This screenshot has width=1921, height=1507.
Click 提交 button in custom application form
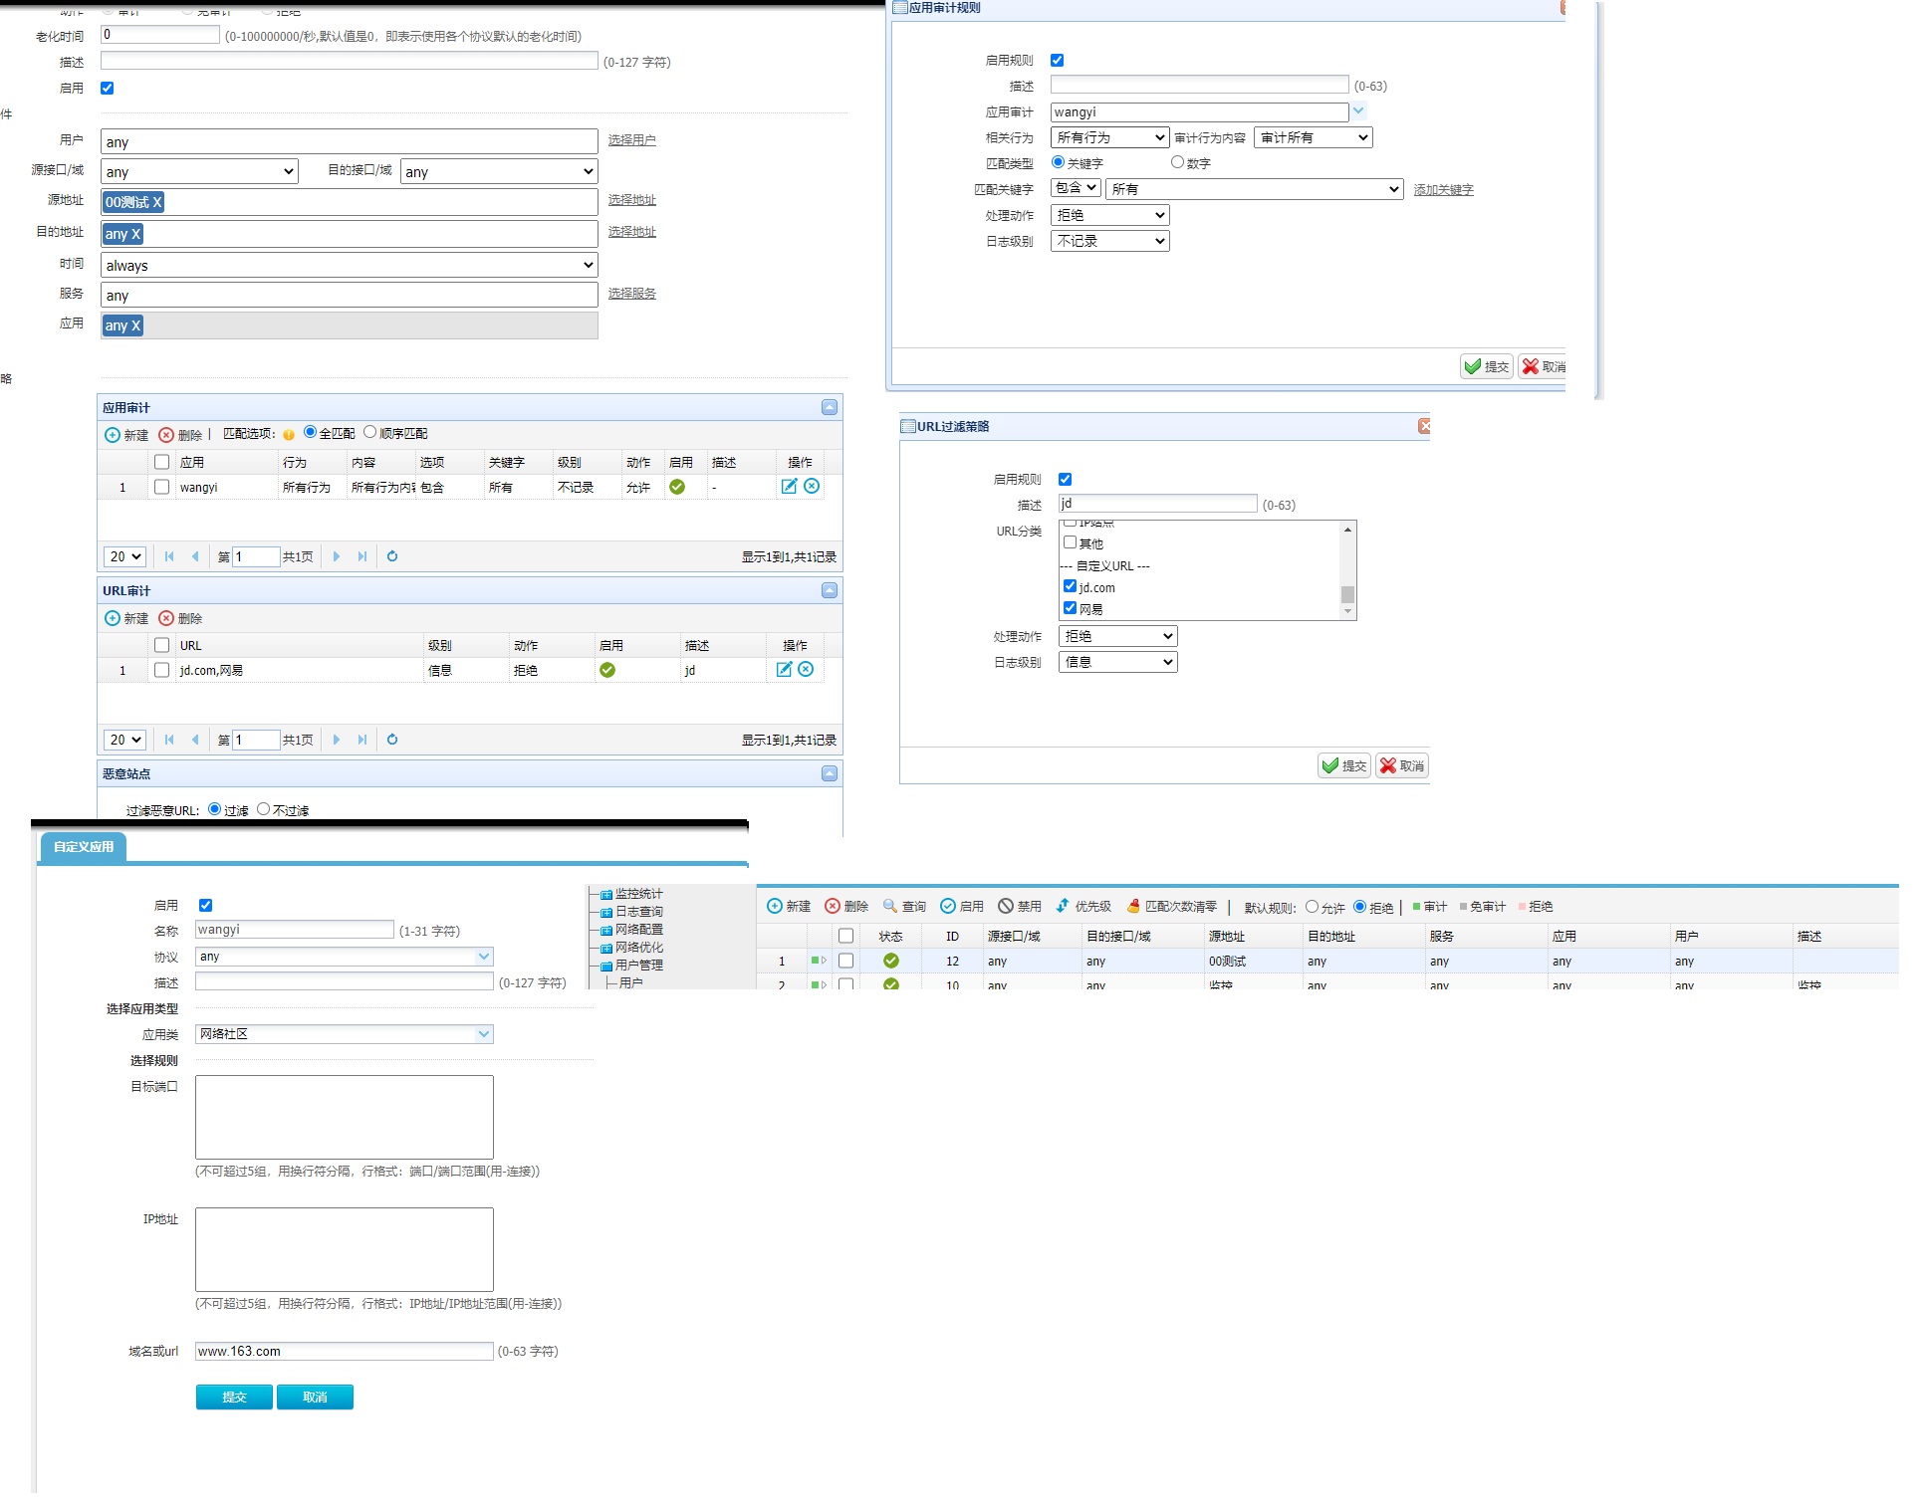(234, 1398)
